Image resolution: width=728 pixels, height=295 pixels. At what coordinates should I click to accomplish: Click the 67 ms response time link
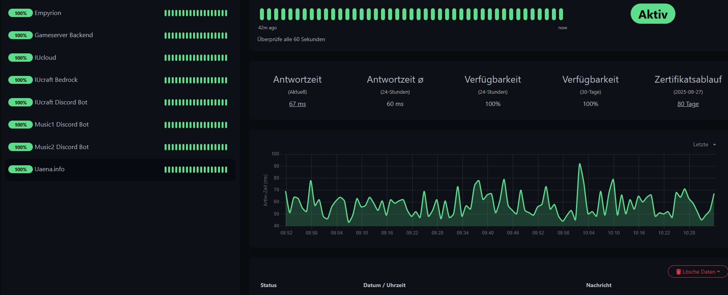click(298, 104)
